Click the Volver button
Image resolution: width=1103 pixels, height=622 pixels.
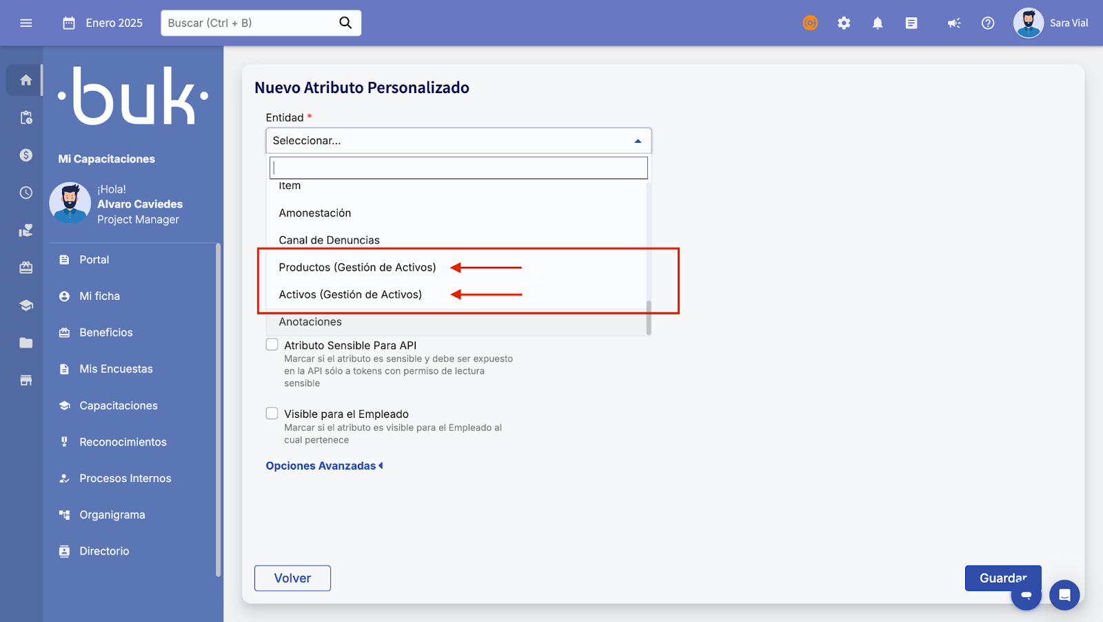point(292,578)
